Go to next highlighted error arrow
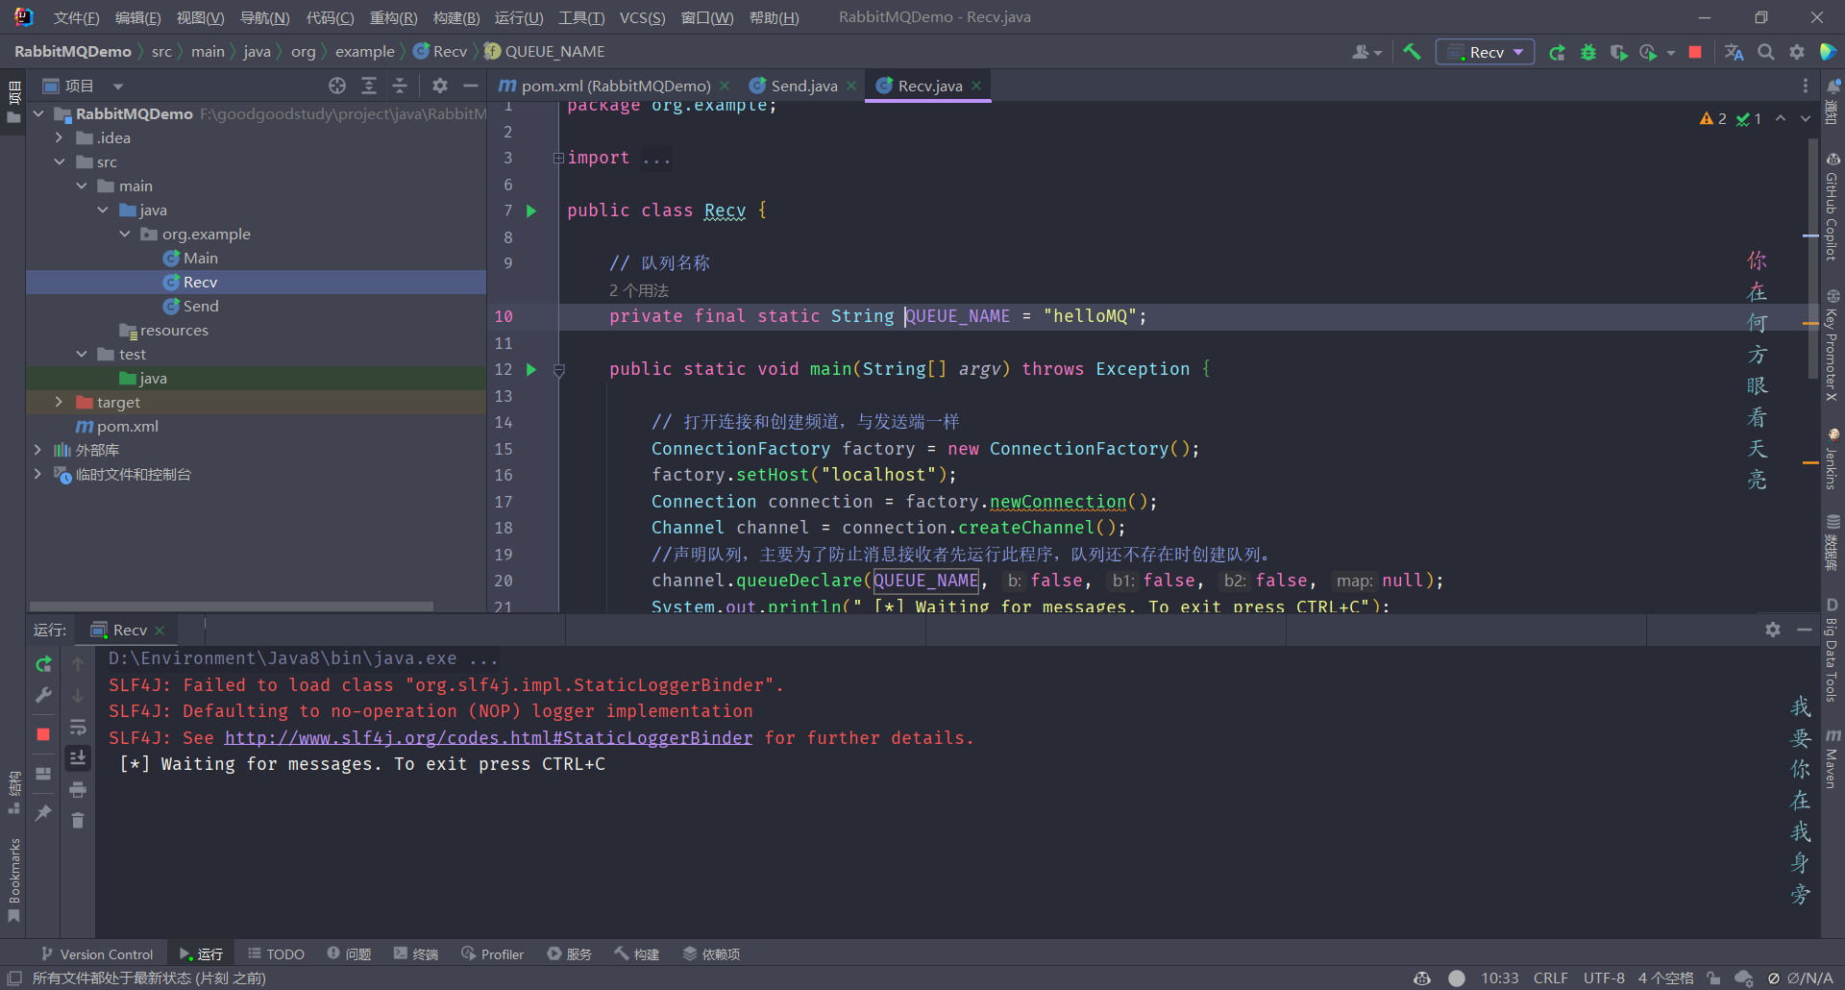Image resolution: width=1845 pixels, height=990 pixels. tap(1805, 118)
